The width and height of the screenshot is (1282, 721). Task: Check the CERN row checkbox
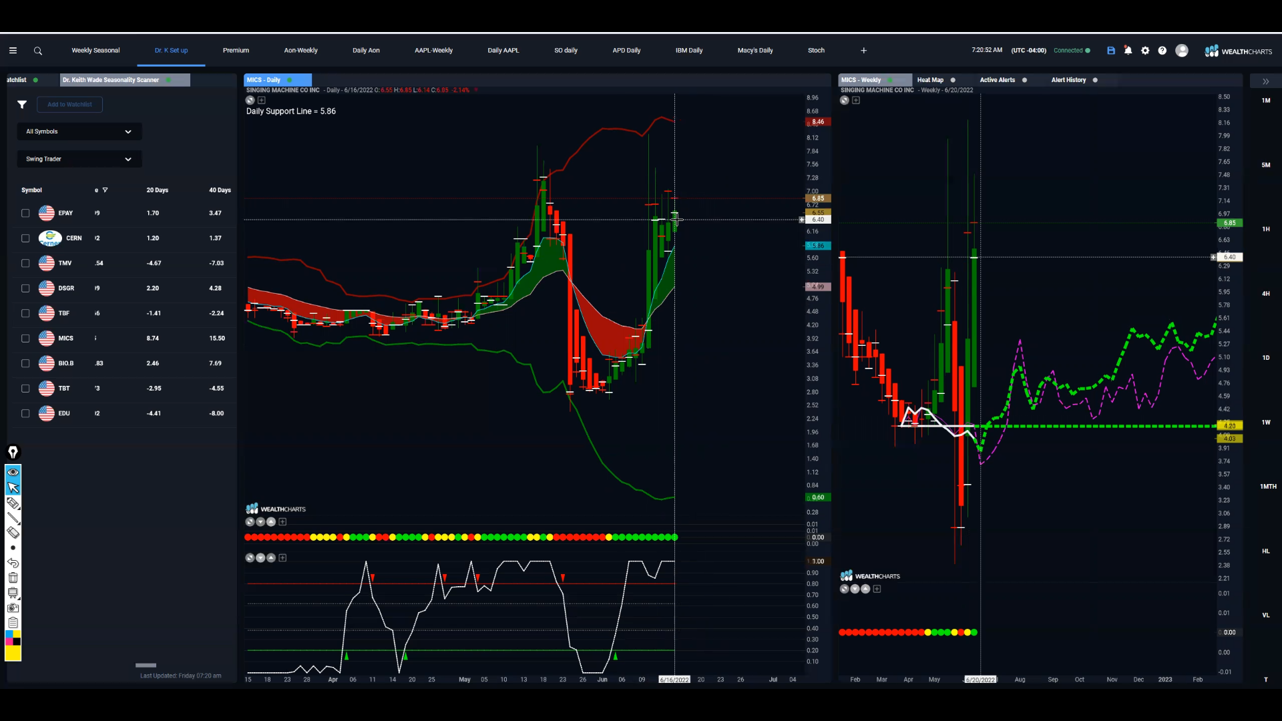tap(25, 238)
